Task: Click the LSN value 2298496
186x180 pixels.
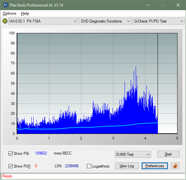Action: coord(72,166)
